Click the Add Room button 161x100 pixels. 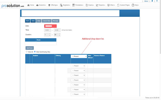pos(30,48)
